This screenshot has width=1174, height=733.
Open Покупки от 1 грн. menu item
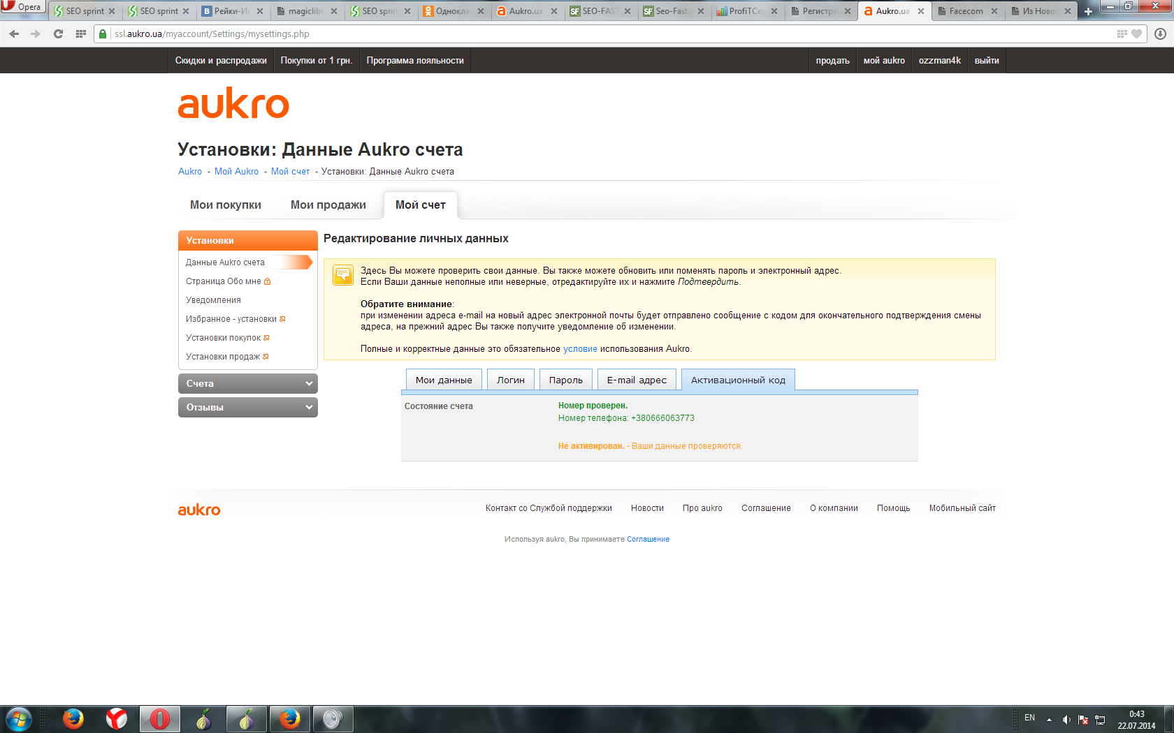[317, 61]
